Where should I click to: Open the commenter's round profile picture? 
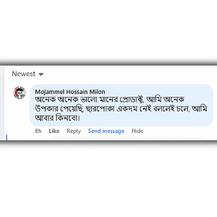(19, 92)
